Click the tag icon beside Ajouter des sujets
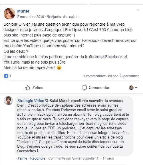The height and width of the screenshot is (165, 143). point(49,17)
